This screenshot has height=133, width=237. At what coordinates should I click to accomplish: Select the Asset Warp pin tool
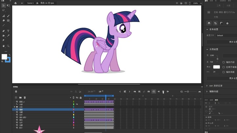[3, 40]
